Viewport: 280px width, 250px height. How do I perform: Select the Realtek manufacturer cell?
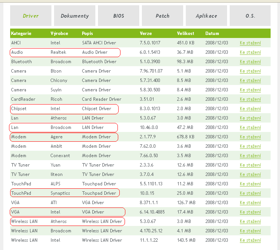[x=59, y=52]
